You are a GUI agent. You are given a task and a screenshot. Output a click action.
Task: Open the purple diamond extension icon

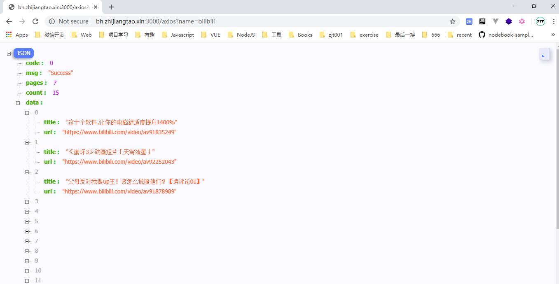coord(509,21)
